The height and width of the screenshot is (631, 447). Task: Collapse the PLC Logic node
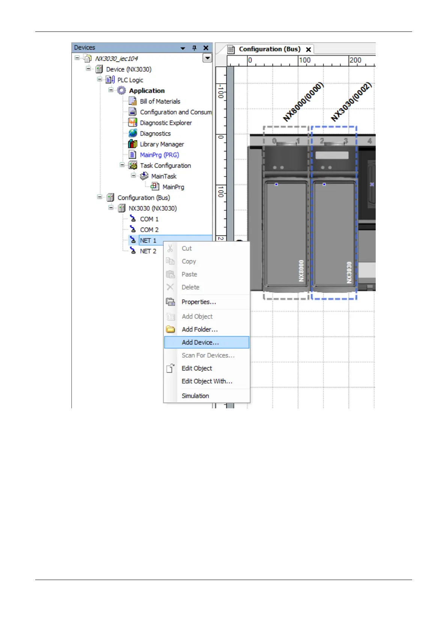[99, 79]
